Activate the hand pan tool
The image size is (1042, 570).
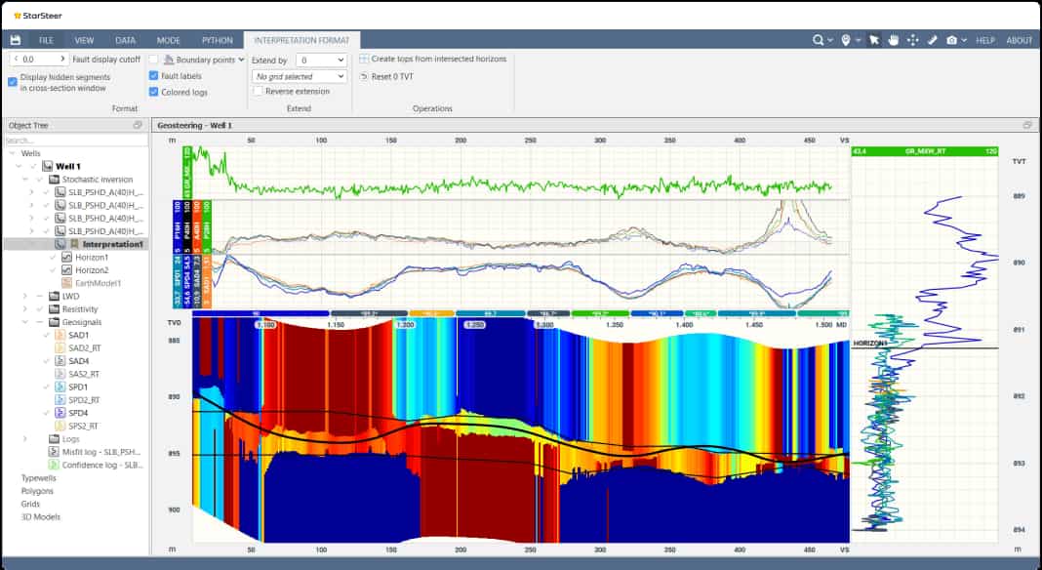click(893, 40)
